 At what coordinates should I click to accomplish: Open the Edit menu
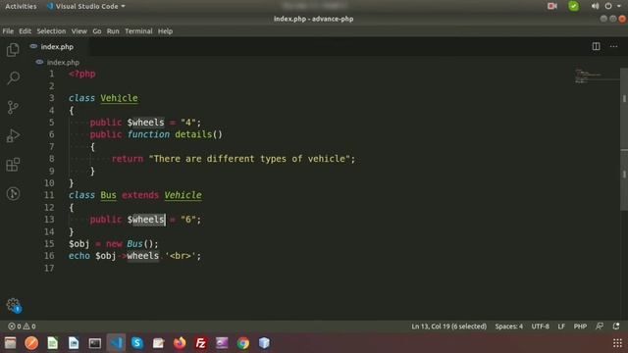(25, 30)
